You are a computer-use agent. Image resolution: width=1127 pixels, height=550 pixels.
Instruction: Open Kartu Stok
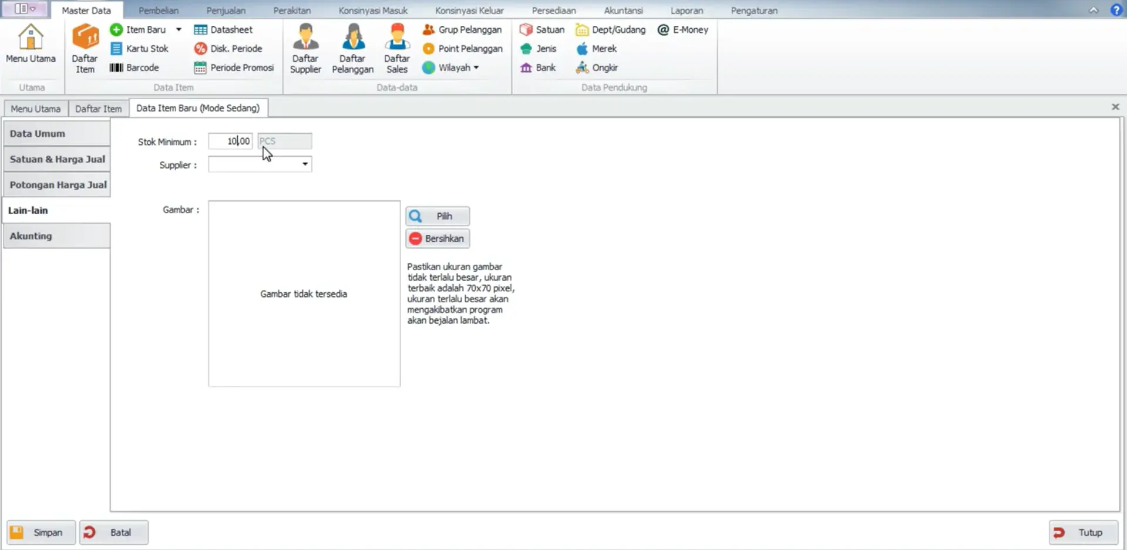point(140,49)
